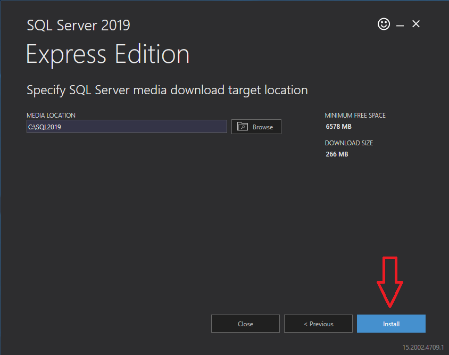Click the smiley face feedback icon
The height and width of the screenshot is (355, 449).
(x=384, y=24)
